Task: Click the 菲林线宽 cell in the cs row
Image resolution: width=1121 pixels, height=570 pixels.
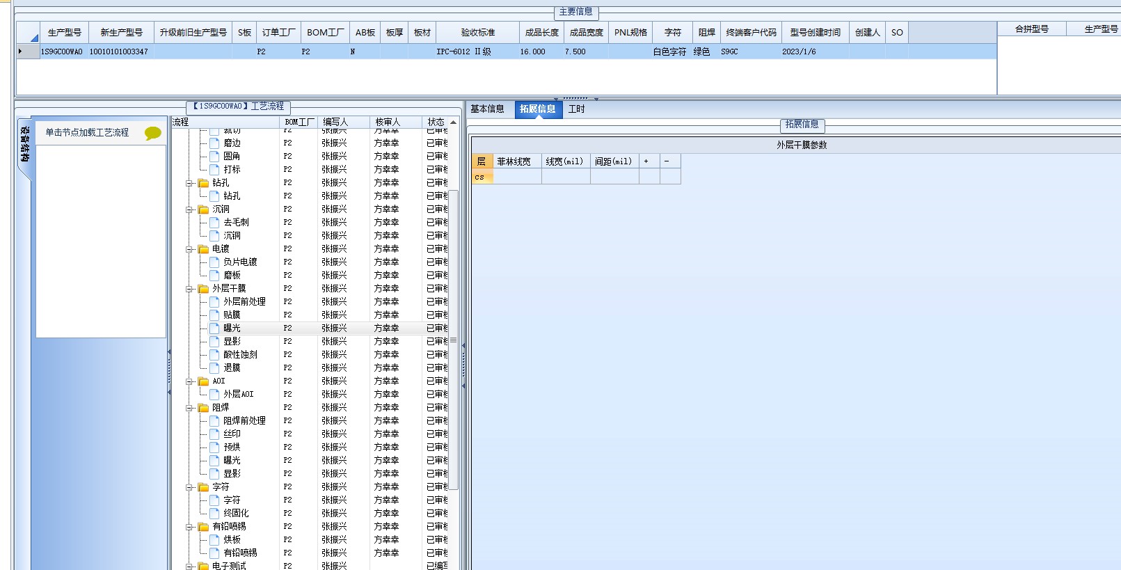Action: coord(517,177)
